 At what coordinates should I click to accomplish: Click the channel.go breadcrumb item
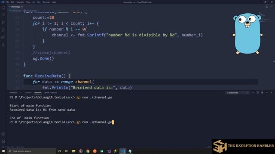(15, 11)
